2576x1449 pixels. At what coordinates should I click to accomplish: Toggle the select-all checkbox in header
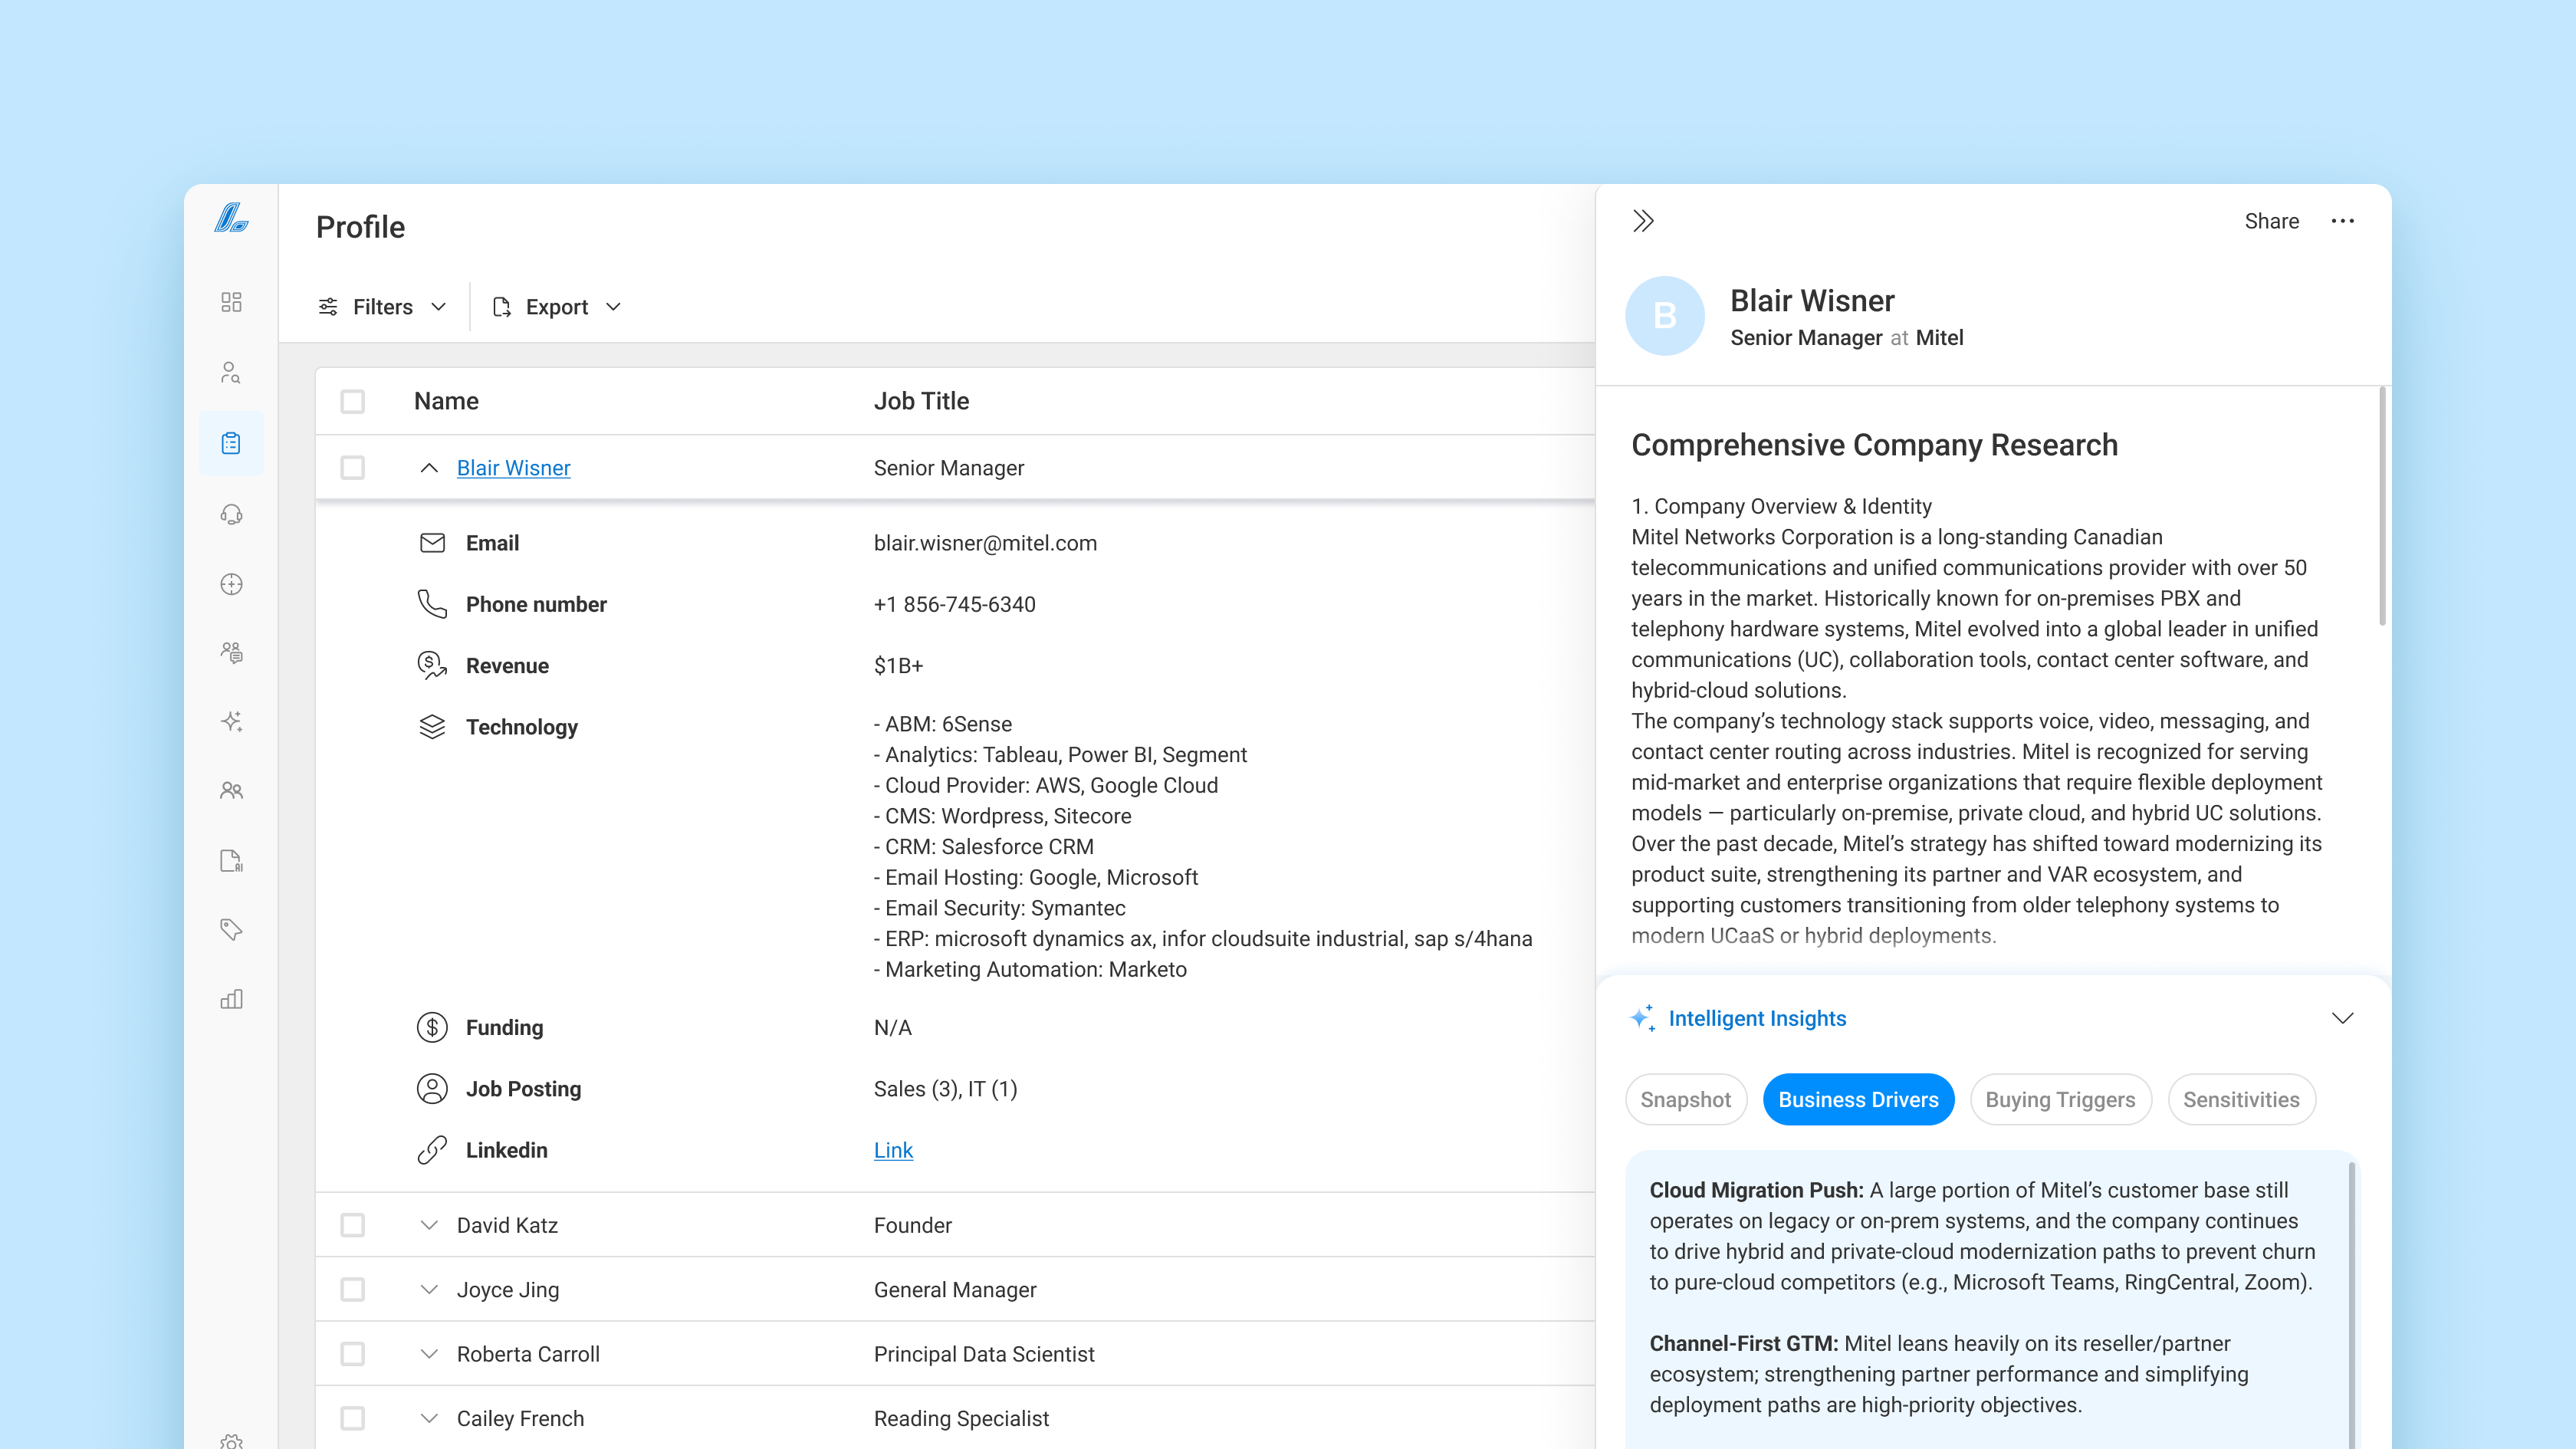[x=352, y=401]
